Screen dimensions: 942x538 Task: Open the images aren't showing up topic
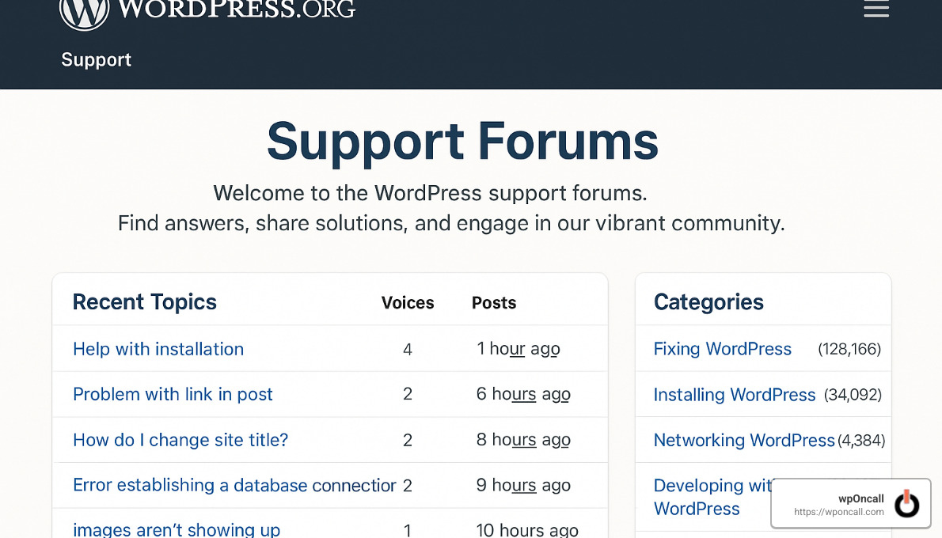tap(176, 529)
